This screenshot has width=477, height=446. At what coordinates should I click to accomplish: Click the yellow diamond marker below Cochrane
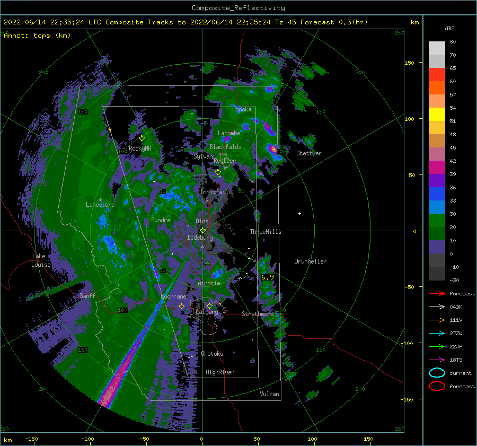tap(182, 307)
